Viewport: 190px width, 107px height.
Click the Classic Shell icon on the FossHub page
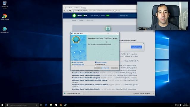click(108, 29)
